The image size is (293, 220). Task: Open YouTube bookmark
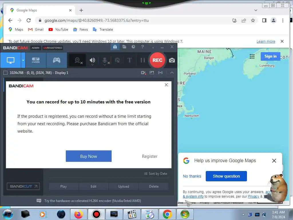[x=58, y=30]
